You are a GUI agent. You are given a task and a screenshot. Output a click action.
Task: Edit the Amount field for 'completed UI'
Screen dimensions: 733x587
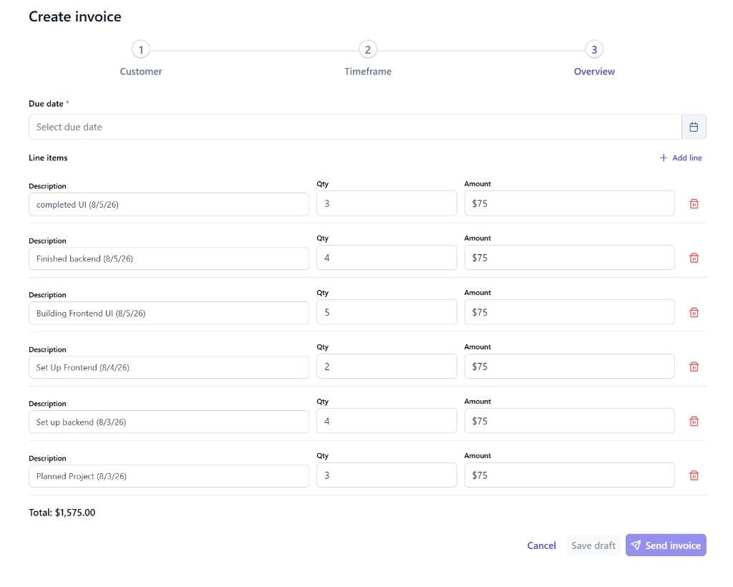[x=569, y=203]
